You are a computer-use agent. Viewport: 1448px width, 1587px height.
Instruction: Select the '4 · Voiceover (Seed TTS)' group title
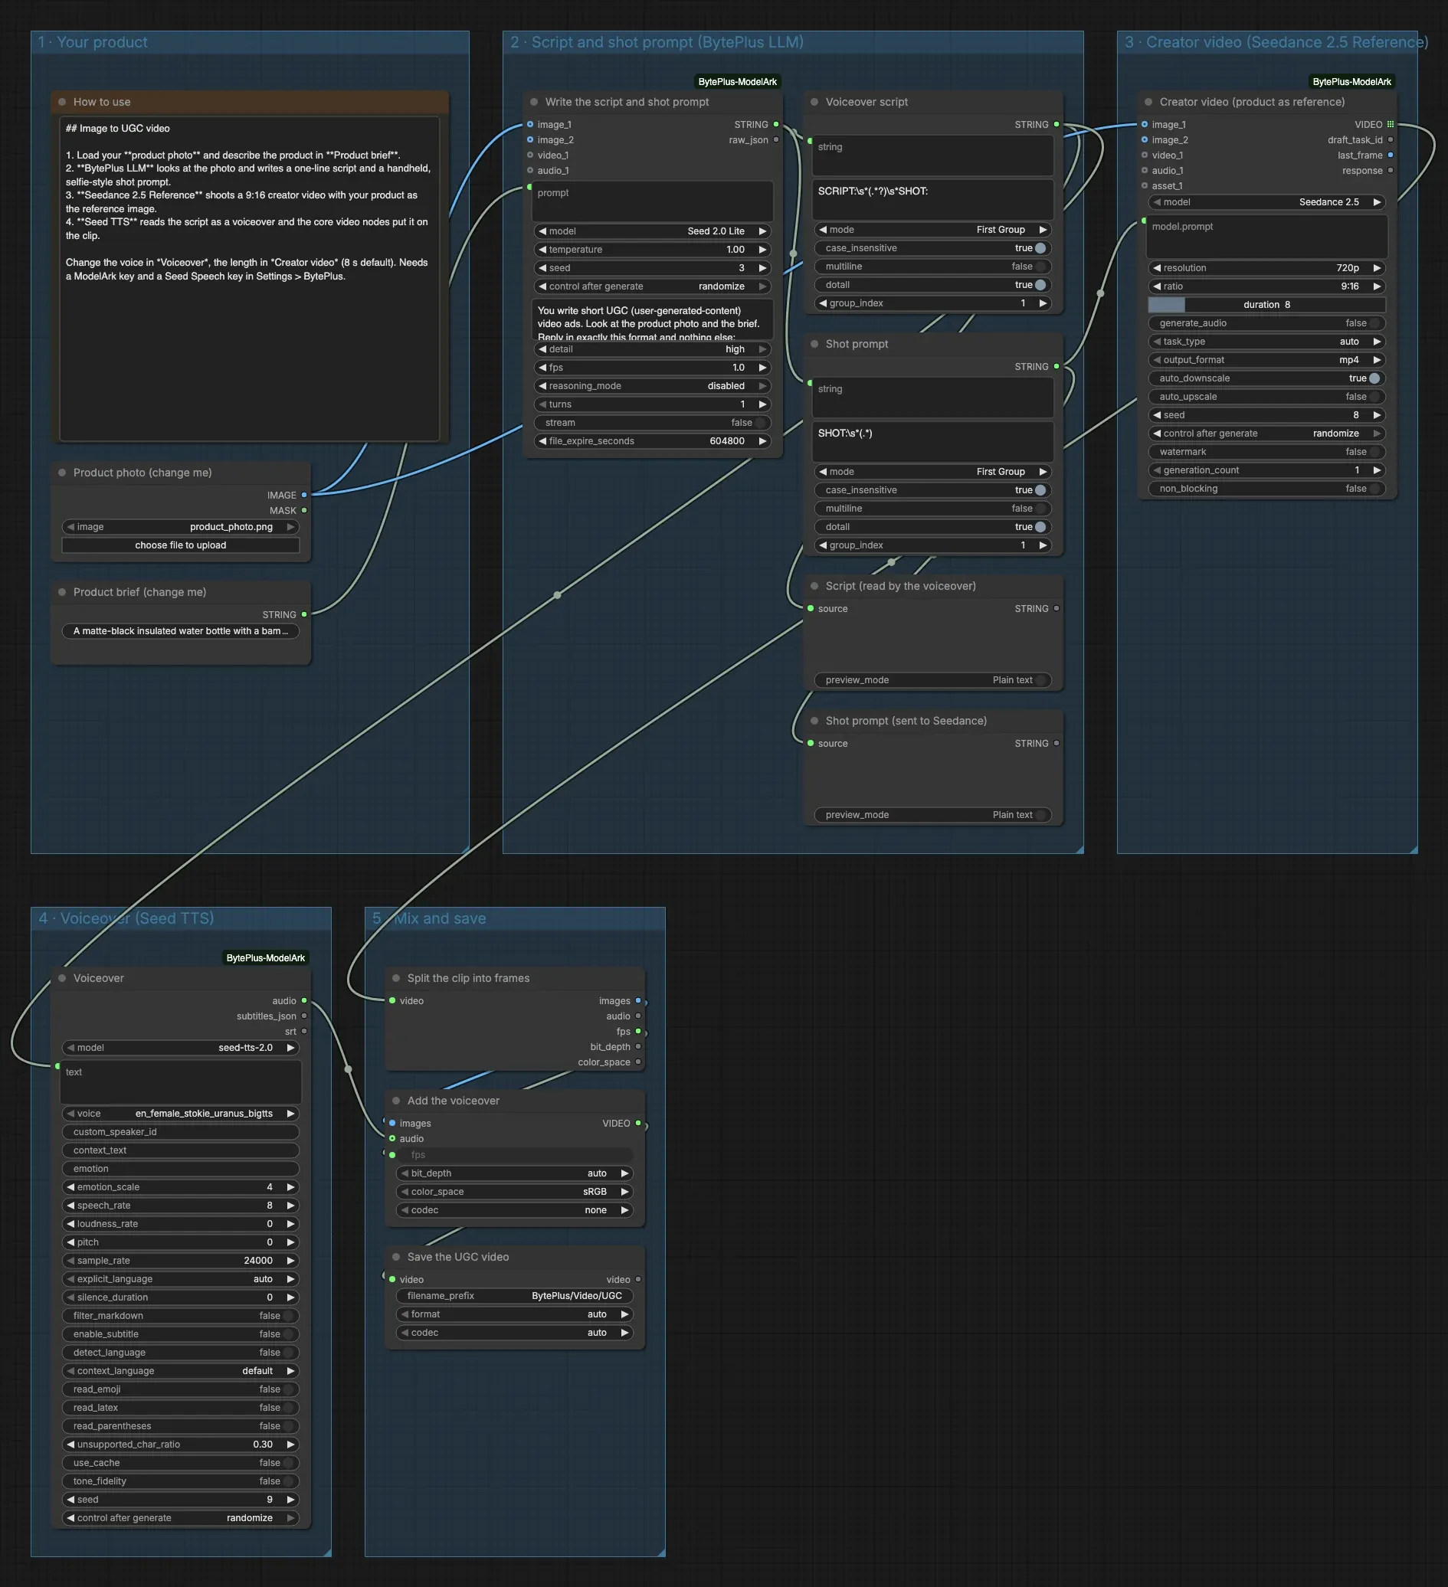click(126, 918)
